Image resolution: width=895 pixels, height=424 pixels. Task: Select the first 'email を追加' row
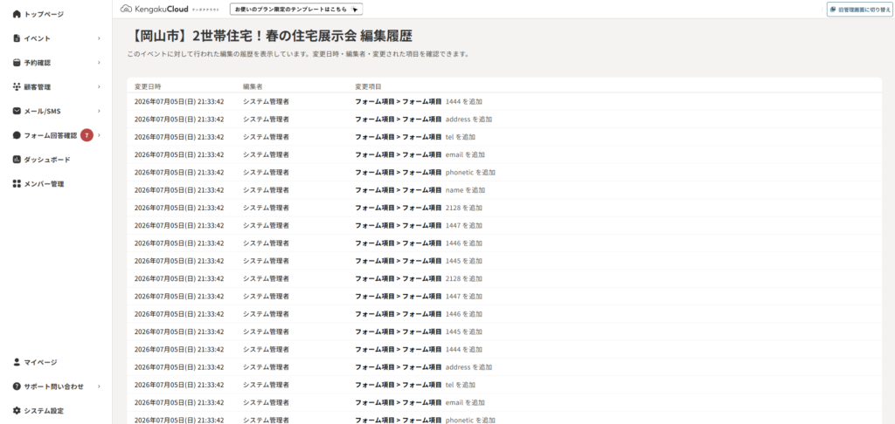tap(504, 154)
